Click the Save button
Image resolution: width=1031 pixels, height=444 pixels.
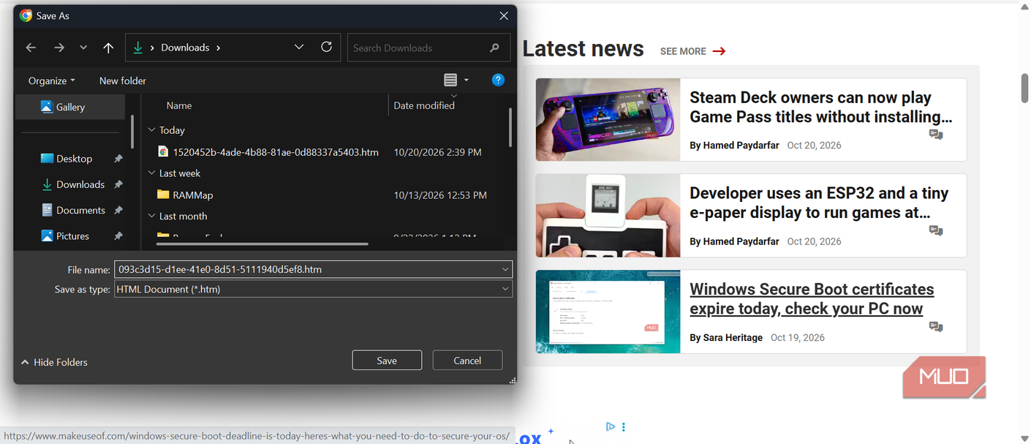tap(387, 360)
